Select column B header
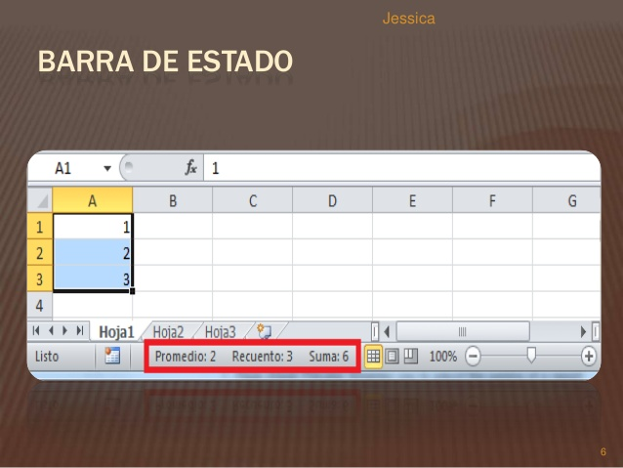 point(173,201)
